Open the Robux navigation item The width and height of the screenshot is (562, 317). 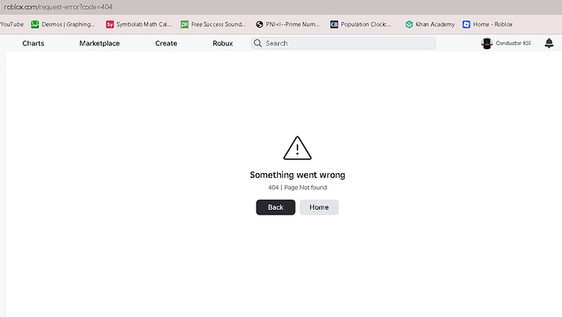pos(222,43)
